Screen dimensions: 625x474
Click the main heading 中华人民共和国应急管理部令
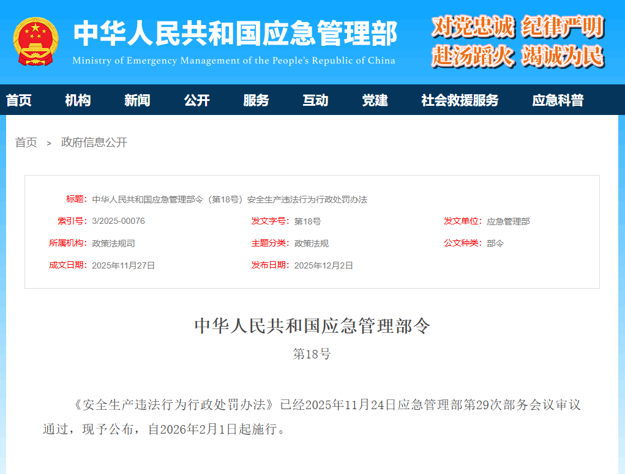point(312,326)
